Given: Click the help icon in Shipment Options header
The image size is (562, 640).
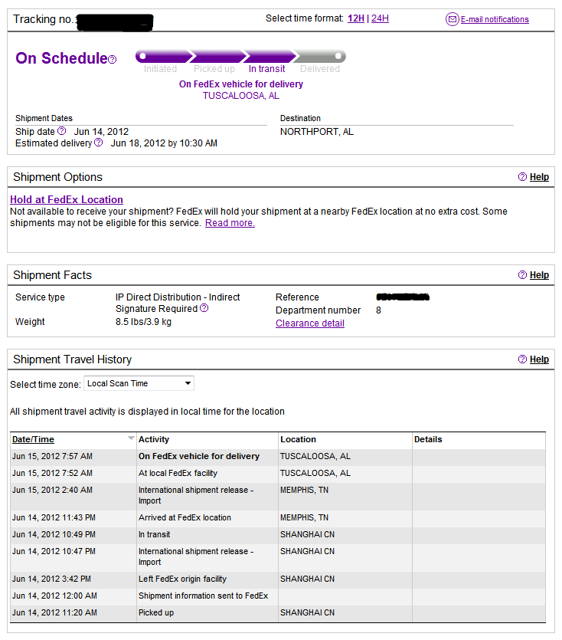Looking at the screenshot, I should pos(522,177).
